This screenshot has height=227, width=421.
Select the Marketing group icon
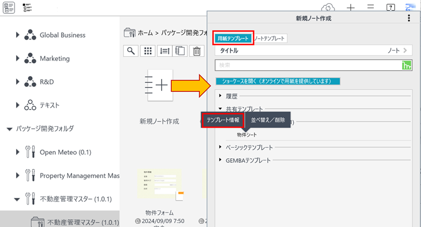click(30, 58)
